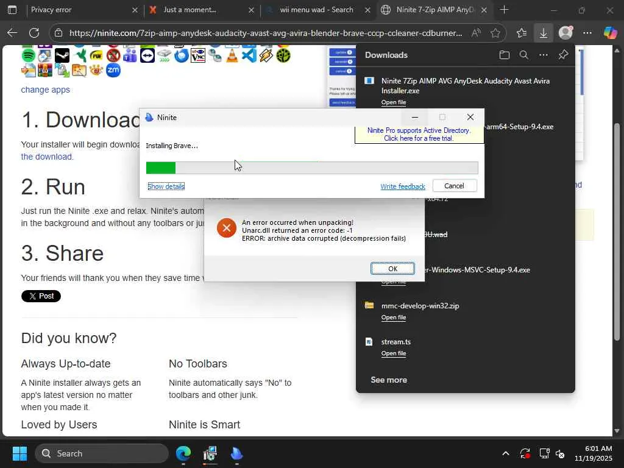Refresh the page
This screenshot has height=468, width=624.
pyautogui.click(x=34, y=33)
